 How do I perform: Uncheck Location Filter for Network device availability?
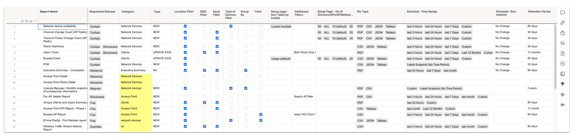[x=185, y=26]
